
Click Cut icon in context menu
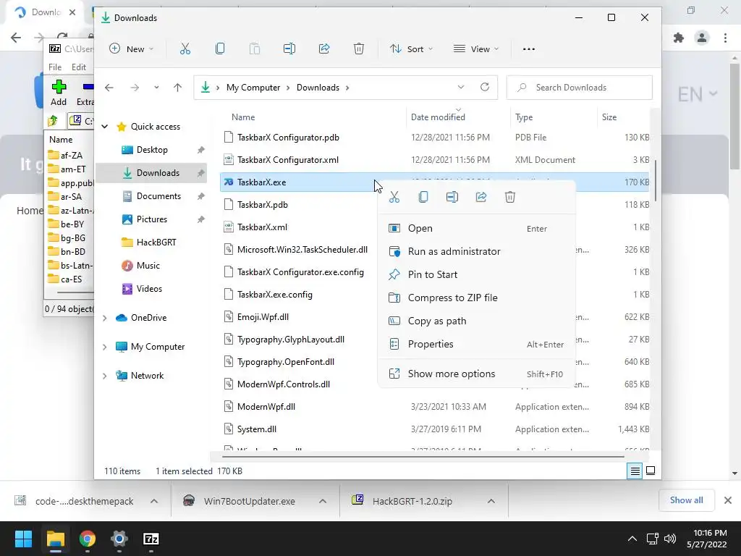coord(394,197)
